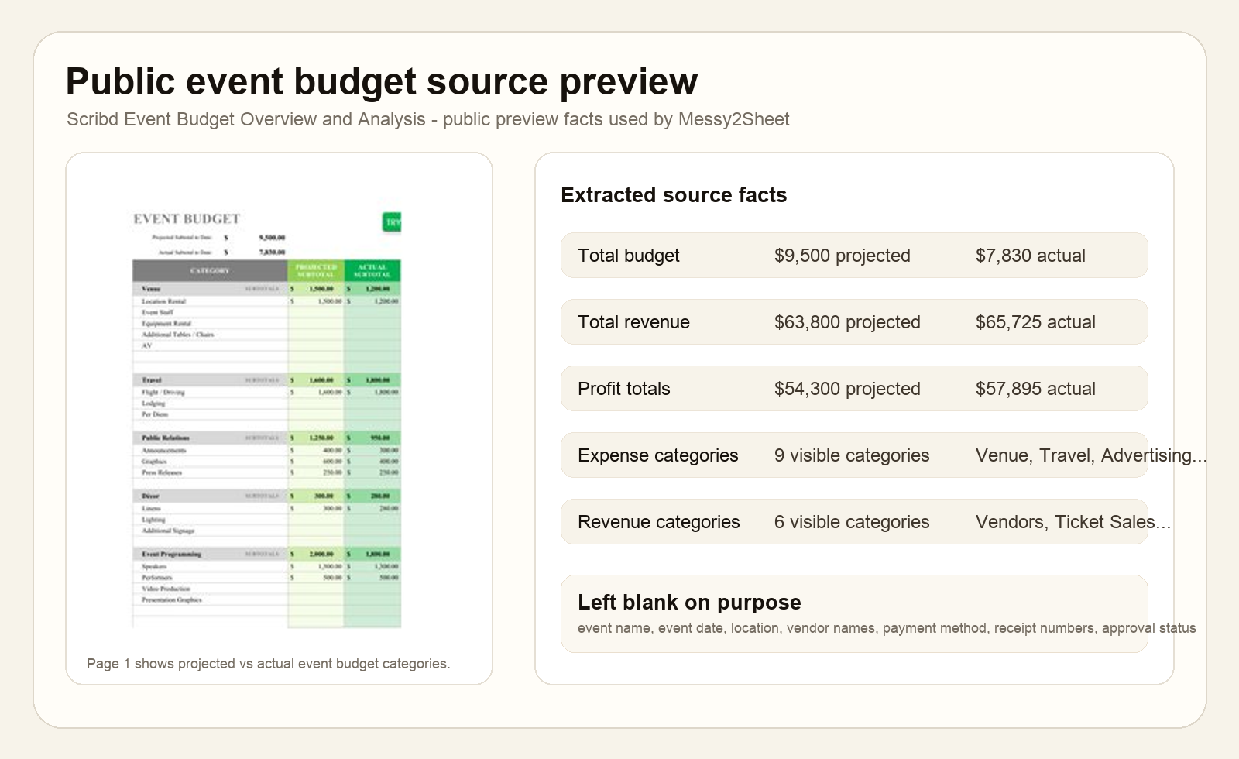The height and width of the screenshot is (759, 1239).
Task: Click the Event Budget spreadsheet thumbnail
Action: tap(266, 419)
